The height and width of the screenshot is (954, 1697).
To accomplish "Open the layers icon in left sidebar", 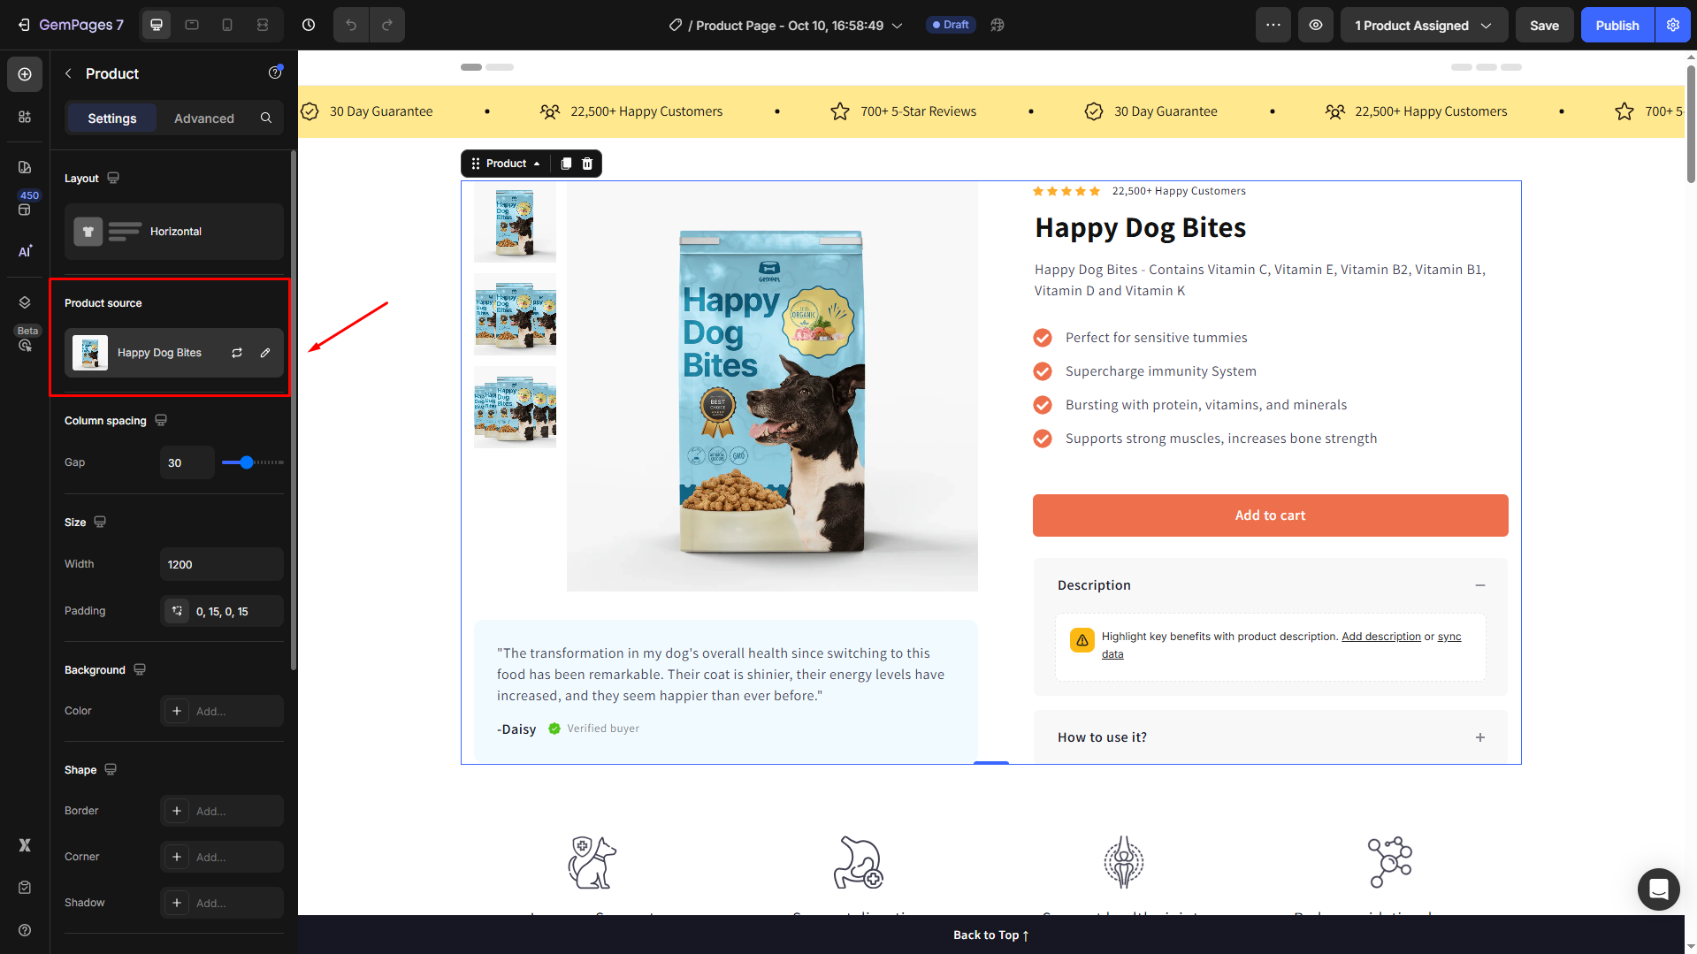I will pos(25,302).
